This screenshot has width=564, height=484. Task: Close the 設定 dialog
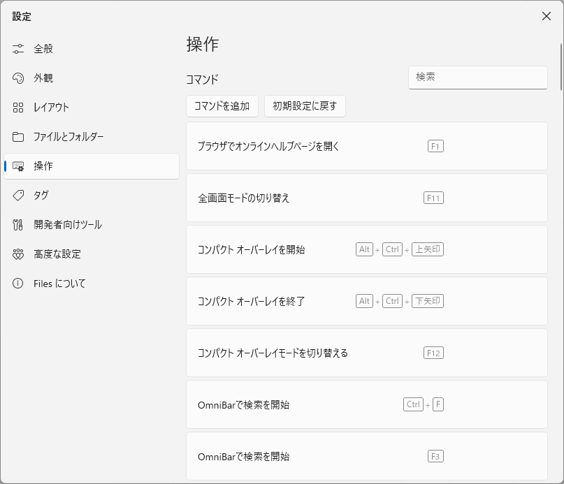(547, 16)
